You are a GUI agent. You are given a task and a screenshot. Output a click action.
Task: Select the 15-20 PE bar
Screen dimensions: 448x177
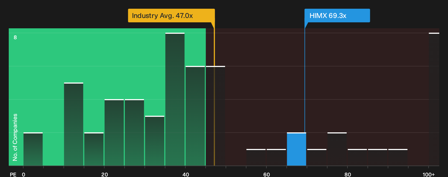tap(94, 149)
